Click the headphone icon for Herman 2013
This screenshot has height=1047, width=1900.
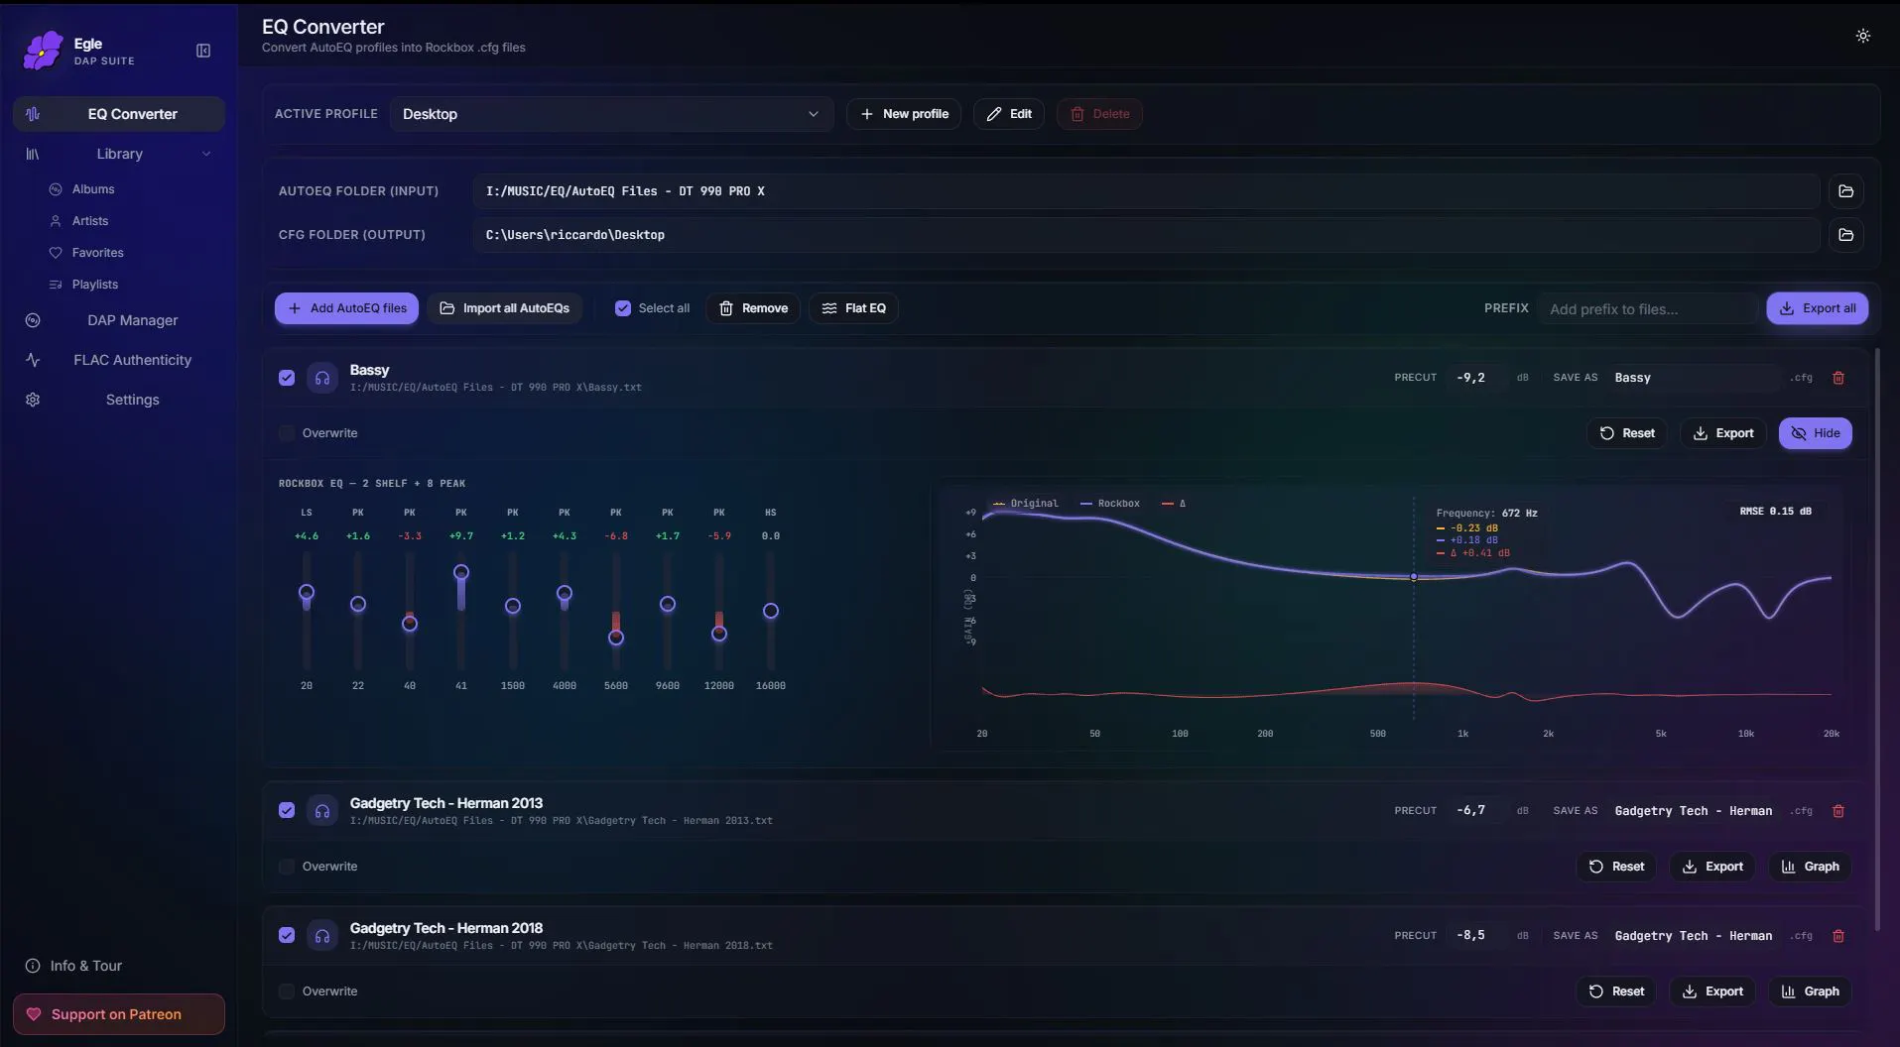[322, 811]
